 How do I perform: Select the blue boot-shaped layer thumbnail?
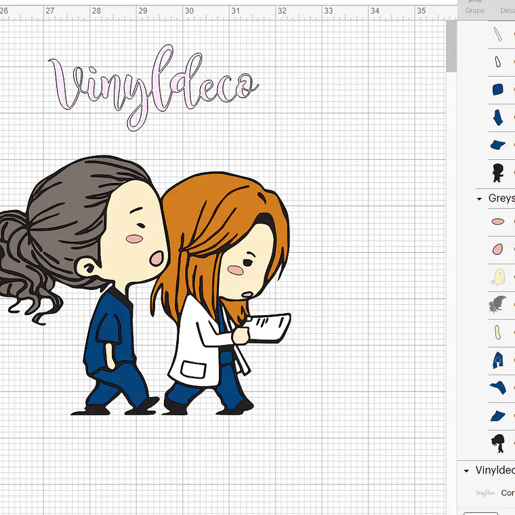pyautogui.click(x=497, y=117)
